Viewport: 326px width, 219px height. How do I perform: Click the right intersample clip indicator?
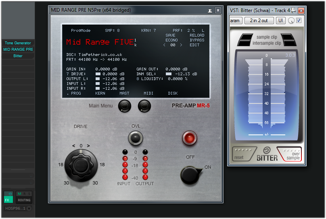click(x=290, y=43)
